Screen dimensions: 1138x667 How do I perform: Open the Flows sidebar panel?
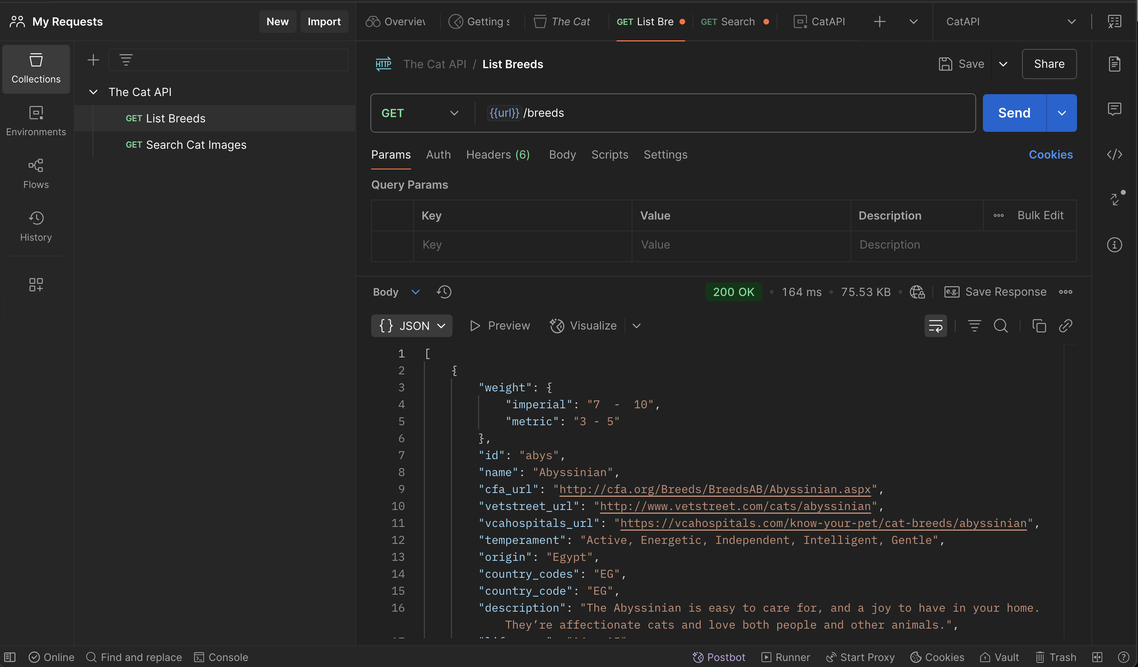tap(36, 174)
